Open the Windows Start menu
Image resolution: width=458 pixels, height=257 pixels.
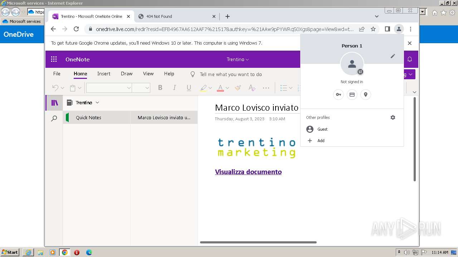tap(10, 252)
